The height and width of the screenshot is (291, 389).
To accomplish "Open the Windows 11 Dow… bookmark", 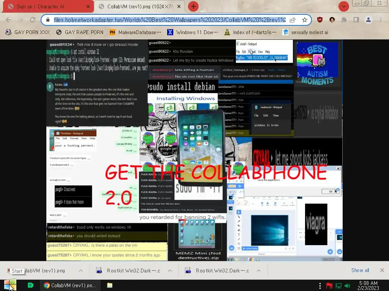I will 193,33.
